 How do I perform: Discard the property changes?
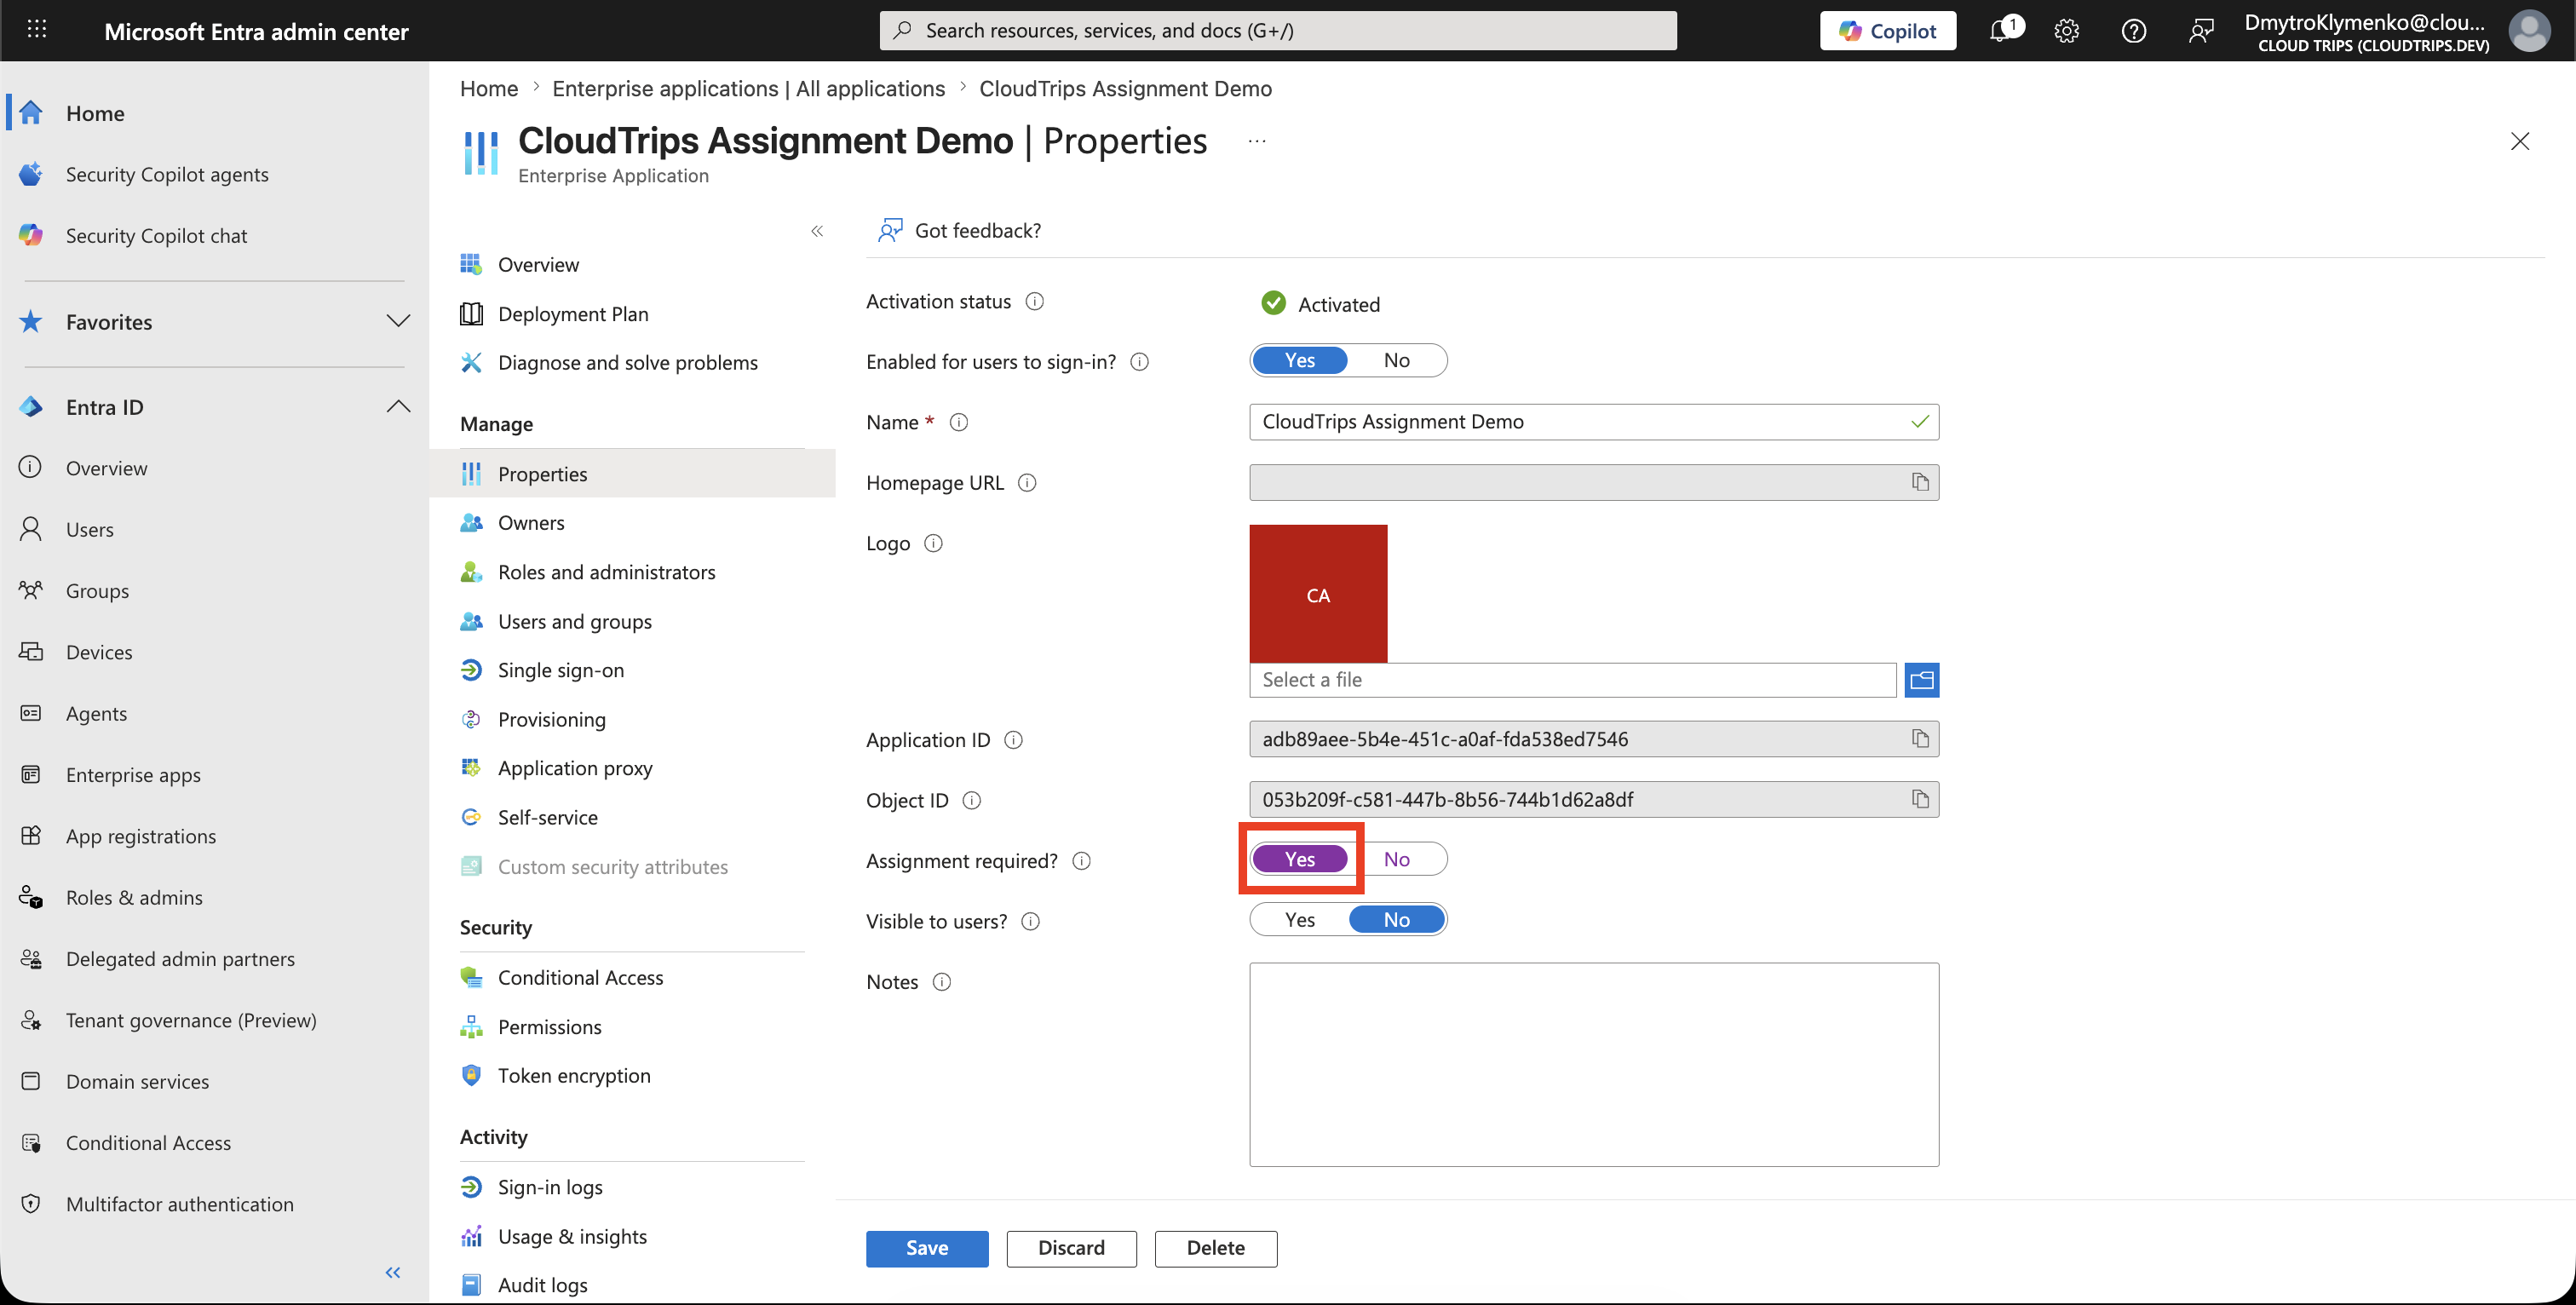click(x=1071, y=1248)
